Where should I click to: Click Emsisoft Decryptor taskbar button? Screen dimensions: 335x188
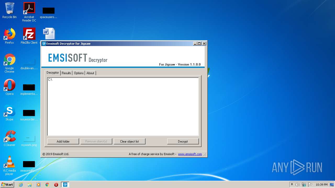(x=65, y=185)
